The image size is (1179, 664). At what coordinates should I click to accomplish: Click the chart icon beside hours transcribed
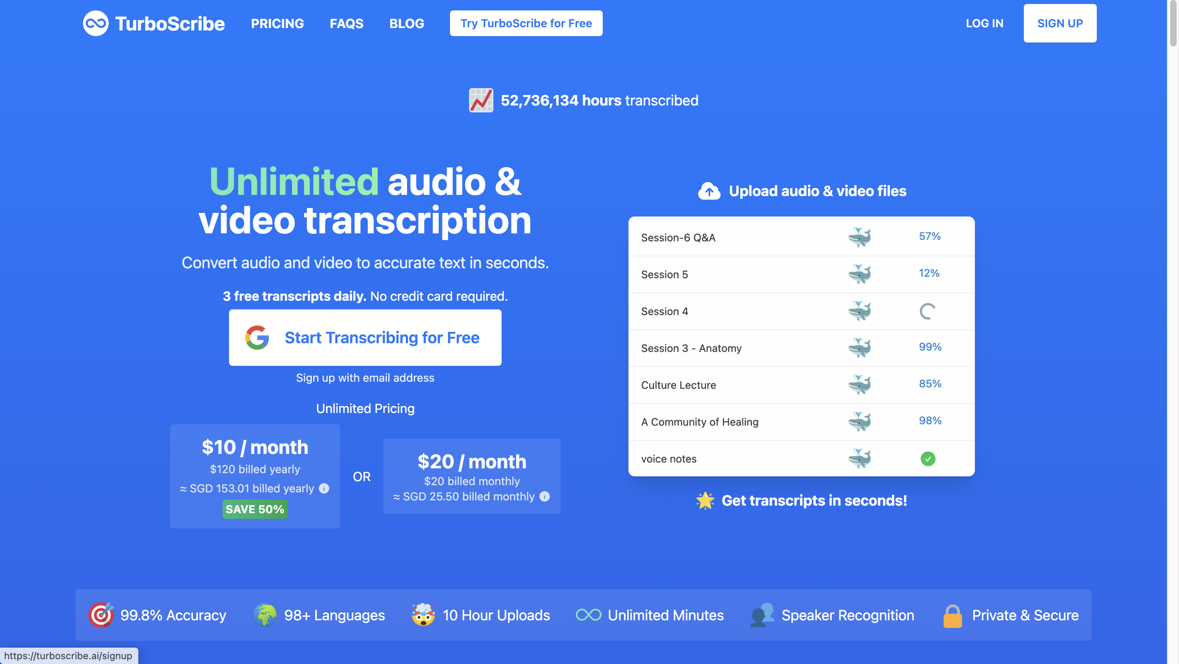point(481,100)
